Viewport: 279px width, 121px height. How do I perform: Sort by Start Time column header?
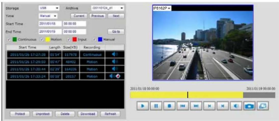click(x=28, y=47)
